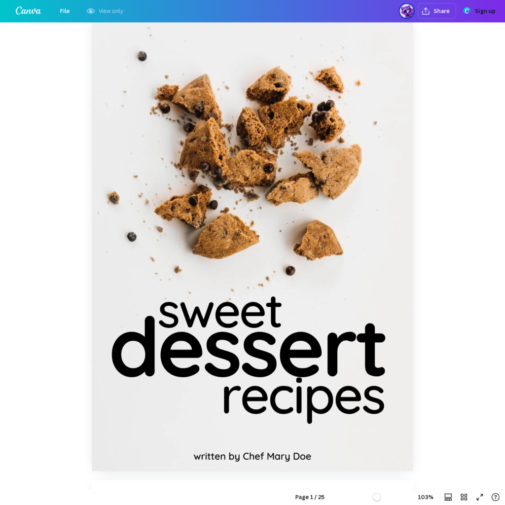Open the grid view icon
Viewport: 505px width, 505px height.
click(x=464, y=497)
